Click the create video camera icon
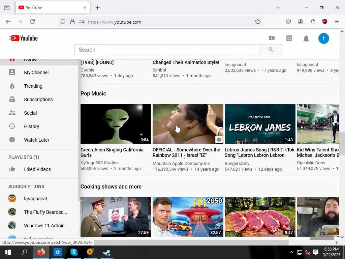 pos(272,38)
